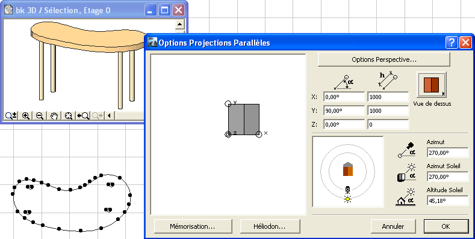The image size is (475, 239).
Task: Select the hand pan tool
Action: pos(54,116)
